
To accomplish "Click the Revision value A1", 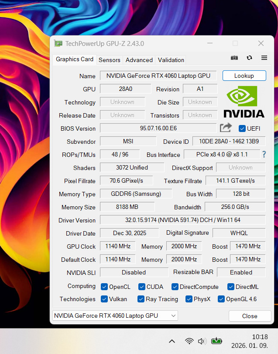I will (200, 89).
